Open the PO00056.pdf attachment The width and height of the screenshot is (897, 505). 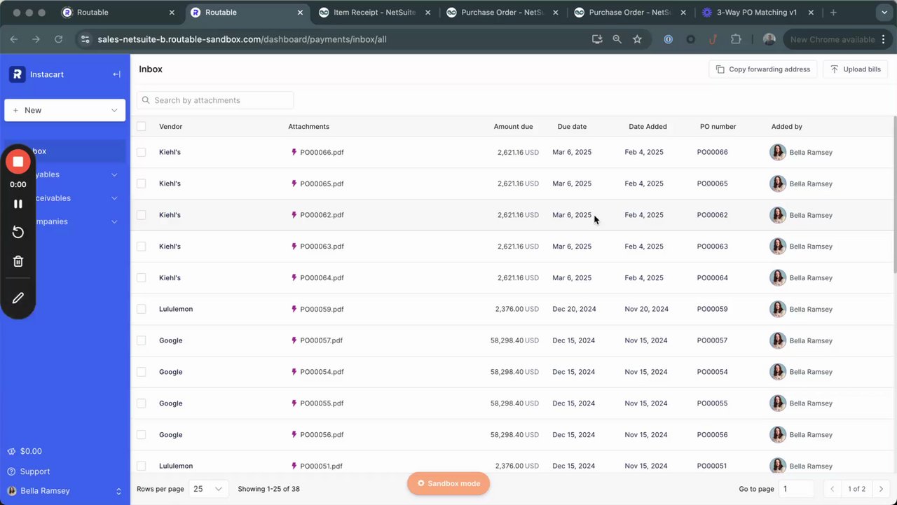pos(322,435)
